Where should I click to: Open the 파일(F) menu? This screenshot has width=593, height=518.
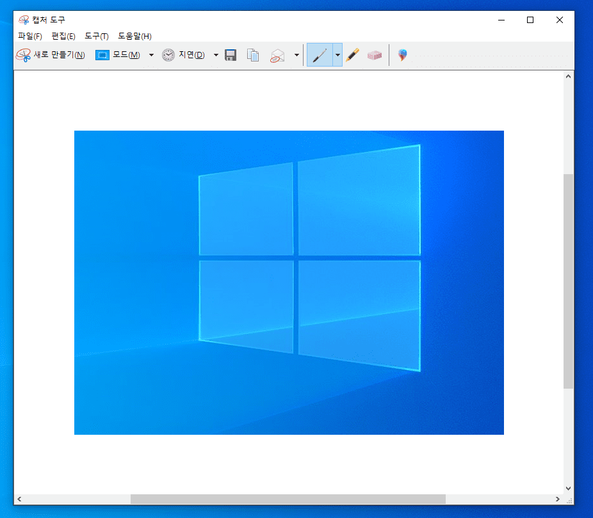click(30, 36)
